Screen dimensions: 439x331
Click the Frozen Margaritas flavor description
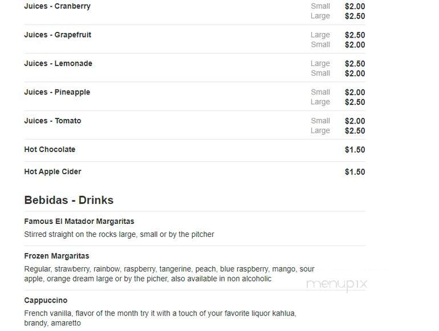point(169,274)
